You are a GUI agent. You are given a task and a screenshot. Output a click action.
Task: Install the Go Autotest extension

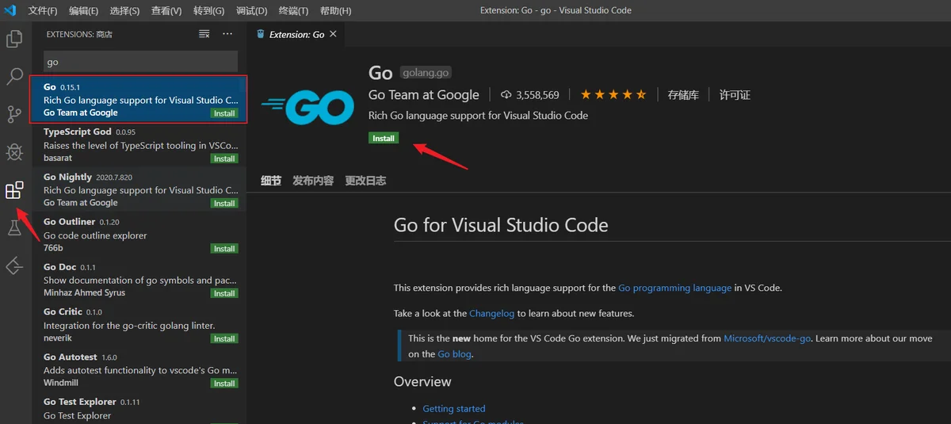tap(224, 384)
